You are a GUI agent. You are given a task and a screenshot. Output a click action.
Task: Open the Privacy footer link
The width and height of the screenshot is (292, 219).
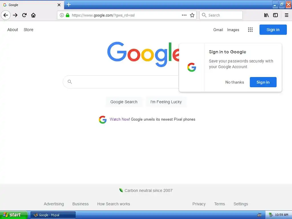pos(199,204)
